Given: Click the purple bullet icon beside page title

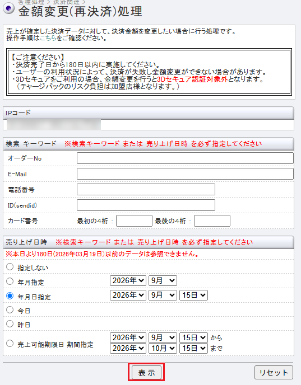Looking at the screenshot, I should pyautogui.click(x=9, y=8).
